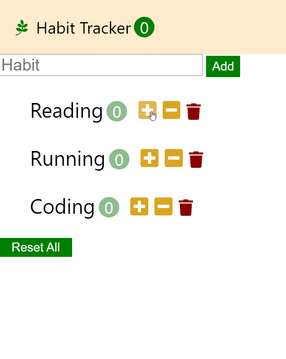Click the total count badge in header
This screenshot has height=359, width=286.
coord(144,28)
